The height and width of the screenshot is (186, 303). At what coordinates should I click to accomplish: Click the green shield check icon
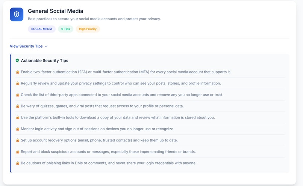[x=17, y=60]
